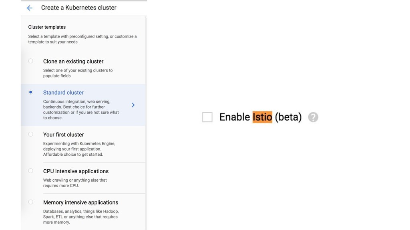Image resolution: width=410 pixels, height=230 pixels.
Task: Click the CPU intensive applications title
Action: pos(76,171)
